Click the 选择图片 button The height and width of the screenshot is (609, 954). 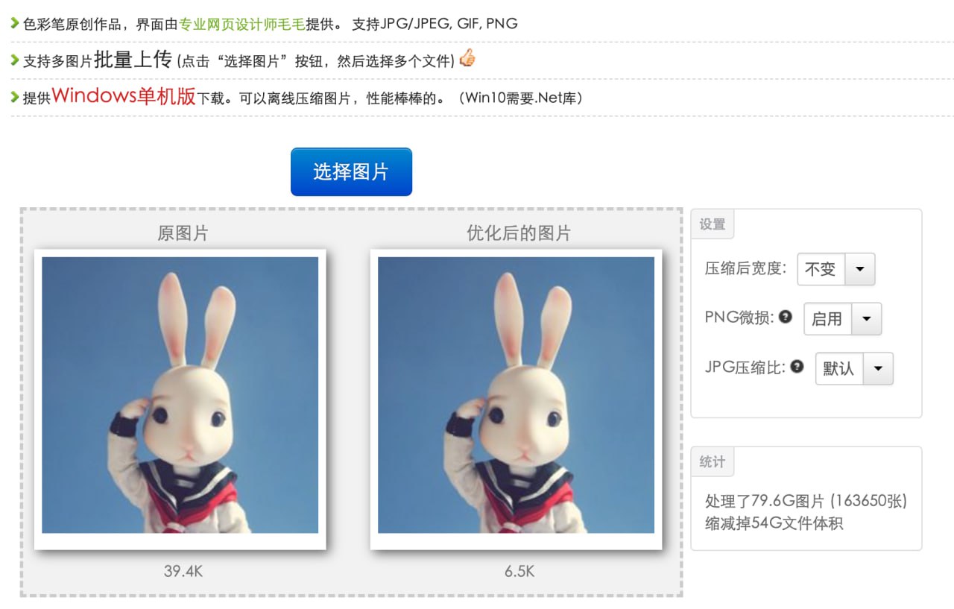click(x=351, y=171)
